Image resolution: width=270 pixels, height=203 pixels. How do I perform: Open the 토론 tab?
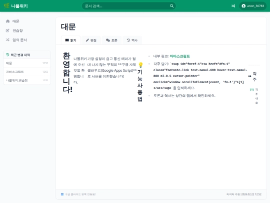coord(111,40)
